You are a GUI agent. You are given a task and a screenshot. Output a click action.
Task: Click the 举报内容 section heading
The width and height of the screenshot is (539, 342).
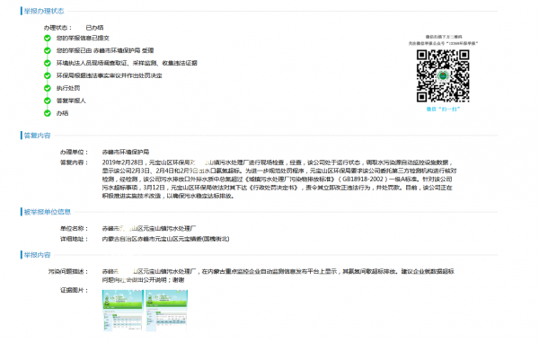(x=37, y=255)
